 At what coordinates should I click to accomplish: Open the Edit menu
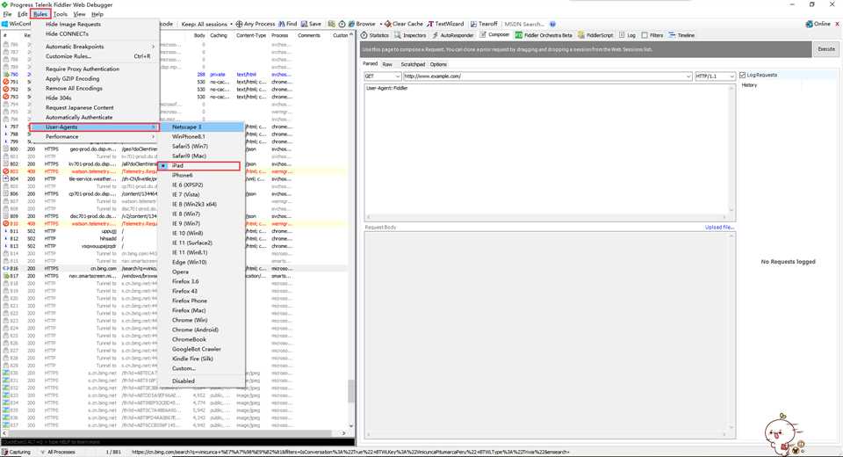pyautogui.click(x=23, y=14)
